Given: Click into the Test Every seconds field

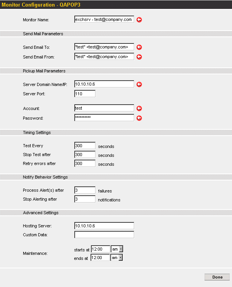Looking at the screenshot, I should point(85,146).
